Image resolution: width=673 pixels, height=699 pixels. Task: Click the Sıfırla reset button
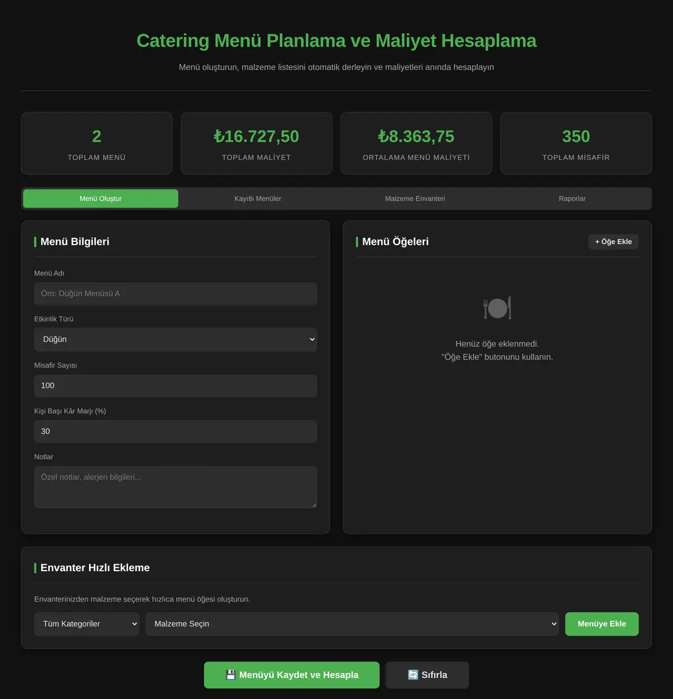[x=427, y=675]
